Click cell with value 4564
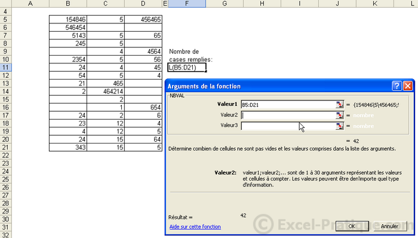Screen dimensions: 418x238 click(143, 51)
